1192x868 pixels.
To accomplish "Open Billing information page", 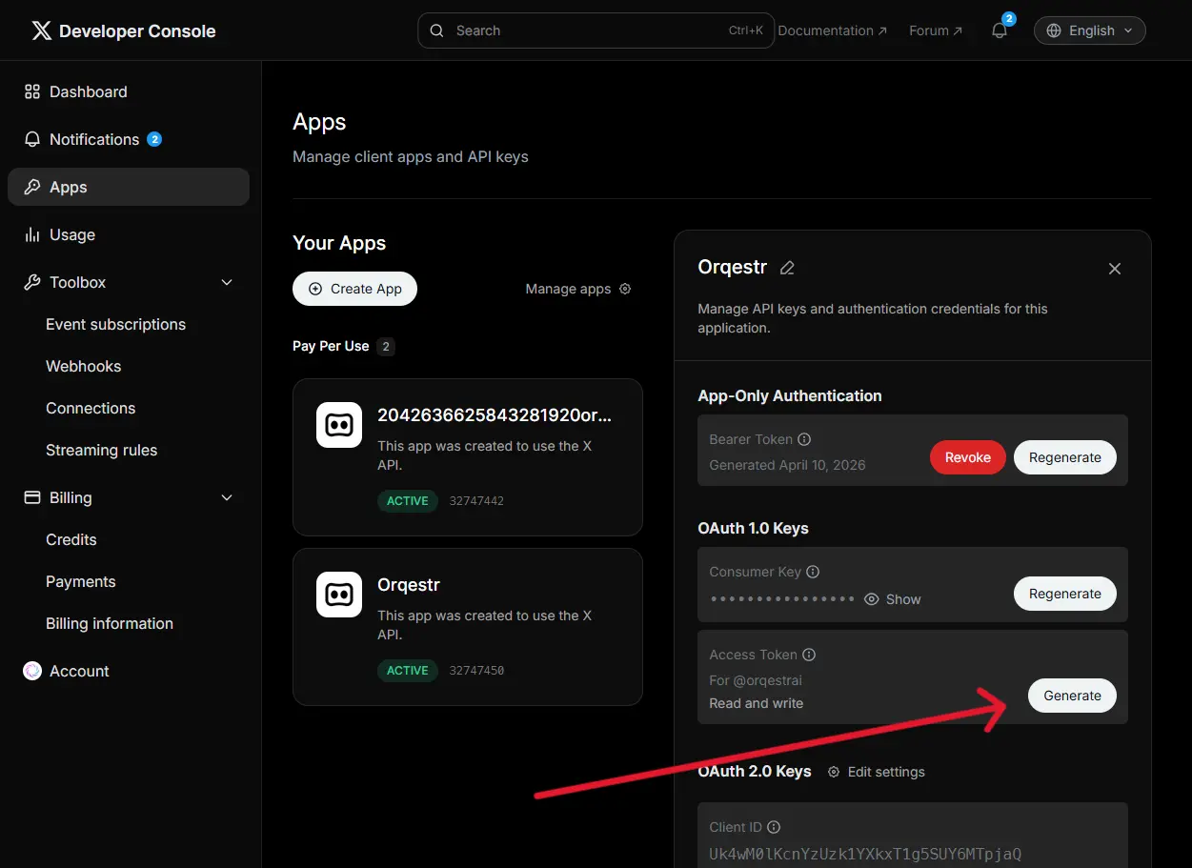I will tap(110, 623).
